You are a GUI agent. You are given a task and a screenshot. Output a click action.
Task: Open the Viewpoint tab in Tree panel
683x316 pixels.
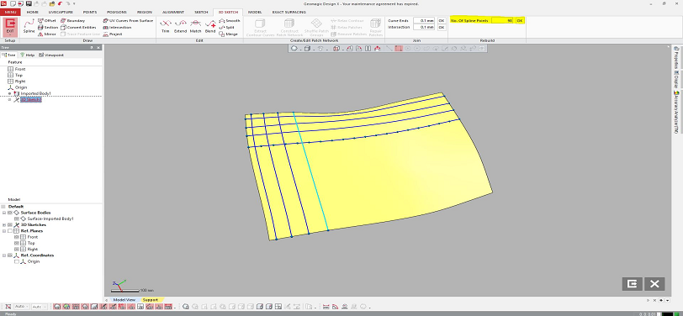tap(51, 55)
